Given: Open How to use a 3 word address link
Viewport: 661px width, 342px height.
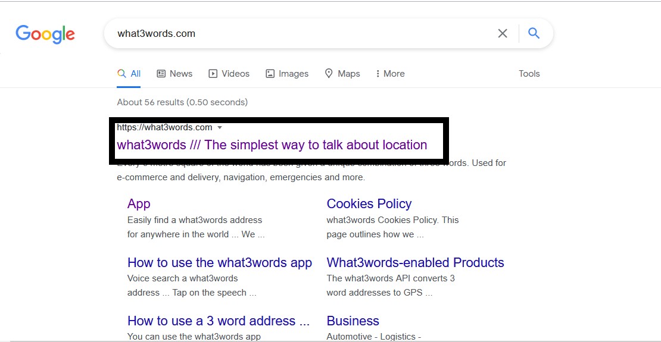Looking at the screenshot, I should click(219, 321).
